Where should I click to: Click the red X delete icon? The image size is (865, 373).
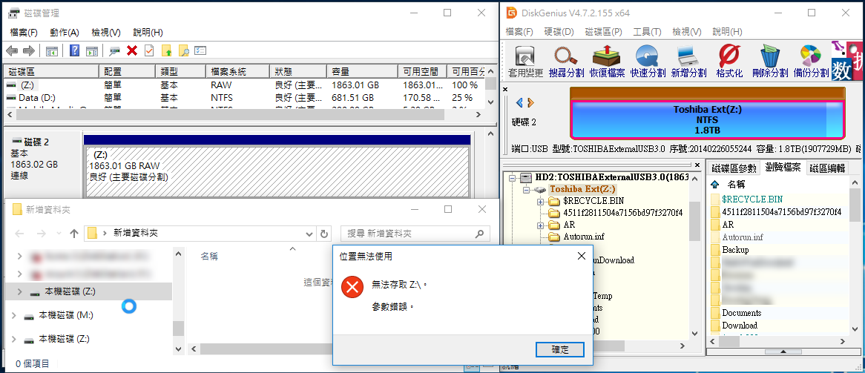132,50
